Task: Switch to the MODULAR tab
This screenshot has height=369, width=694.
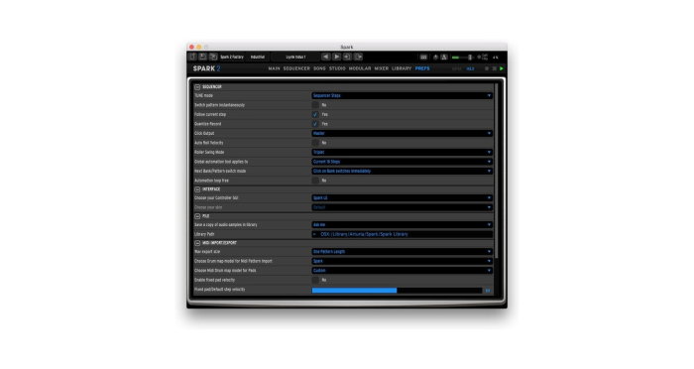Action: click(360, 68)
